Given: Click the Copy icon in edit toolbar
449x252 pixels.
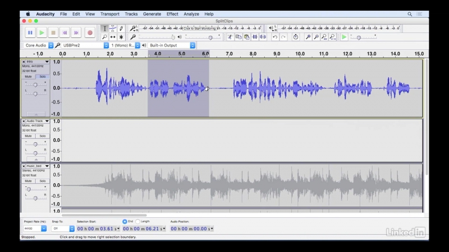Looking at the screenshot, I should click(x=238, y=37).
